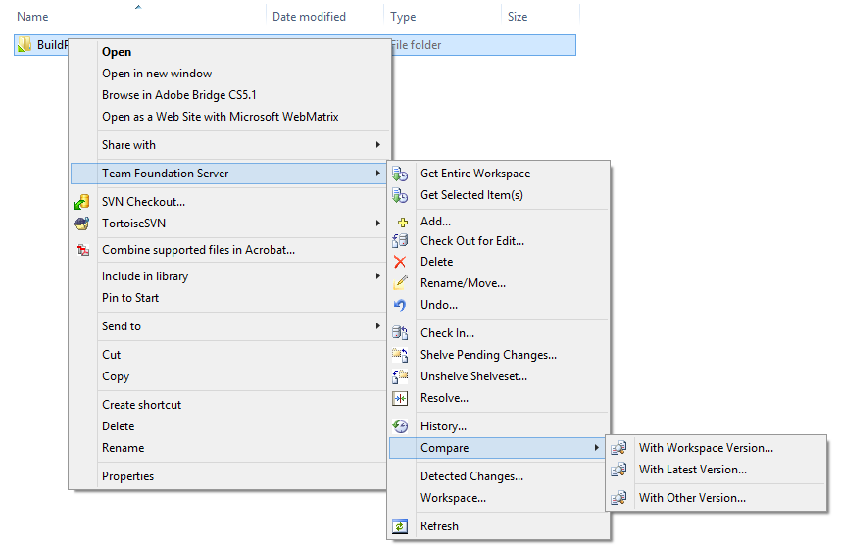The height and width of the screenshot is (547, 841).
Task: Click the Check In icon
Action: click(x=400, y=333)
